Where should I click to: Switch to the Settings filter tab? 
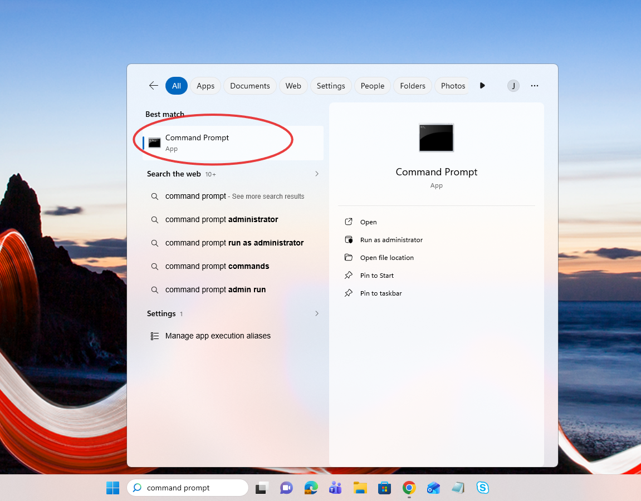pyautogui.click(x=331, y=86)
